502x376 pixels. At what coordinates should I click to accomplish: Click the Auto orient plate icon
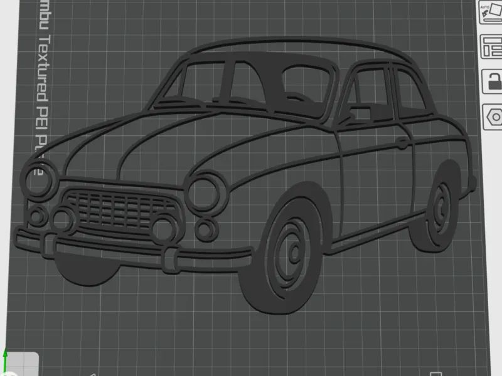[x=491, y=12]
